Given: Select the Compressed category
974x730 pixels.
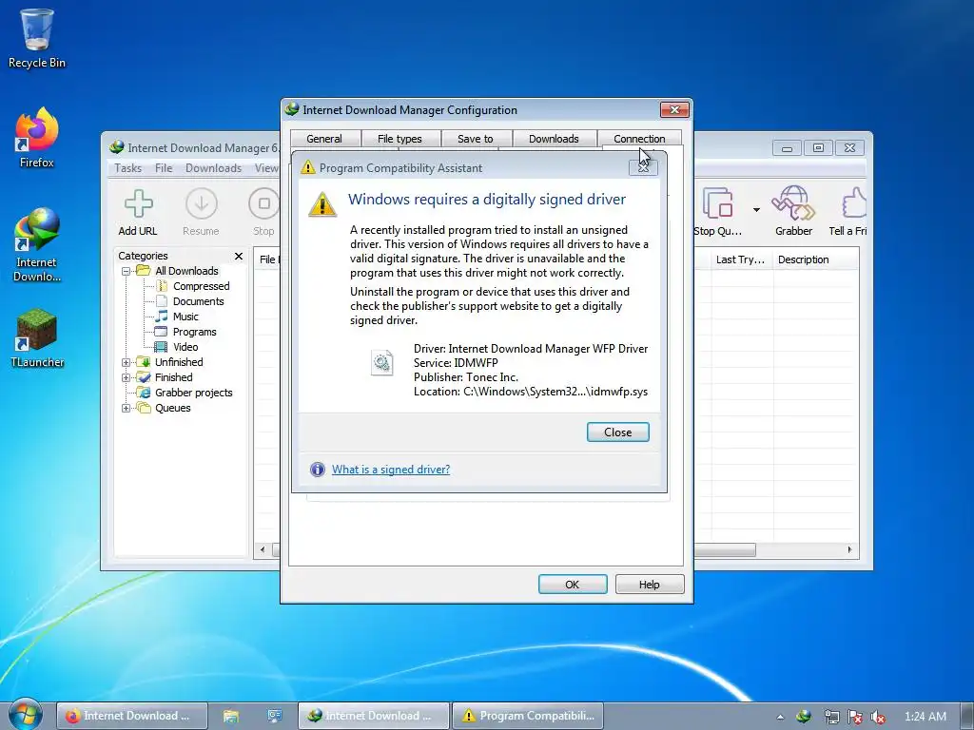Looking at the screenshot, I should pos(201,286).
